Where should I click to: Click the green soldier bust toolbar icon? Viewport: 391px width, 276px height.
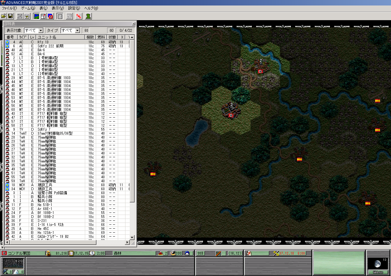click(x=88, y=16)
